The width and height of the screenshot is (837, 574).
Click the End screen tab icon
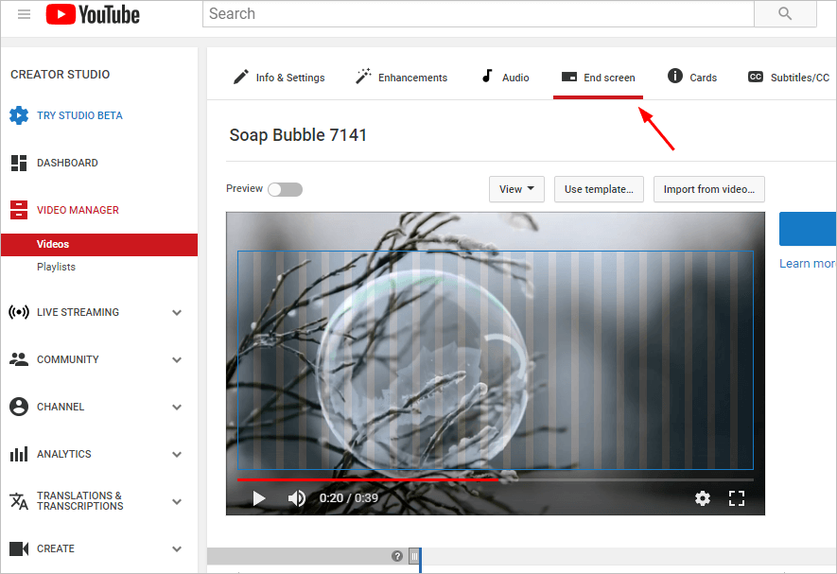(x=569, y=77)
